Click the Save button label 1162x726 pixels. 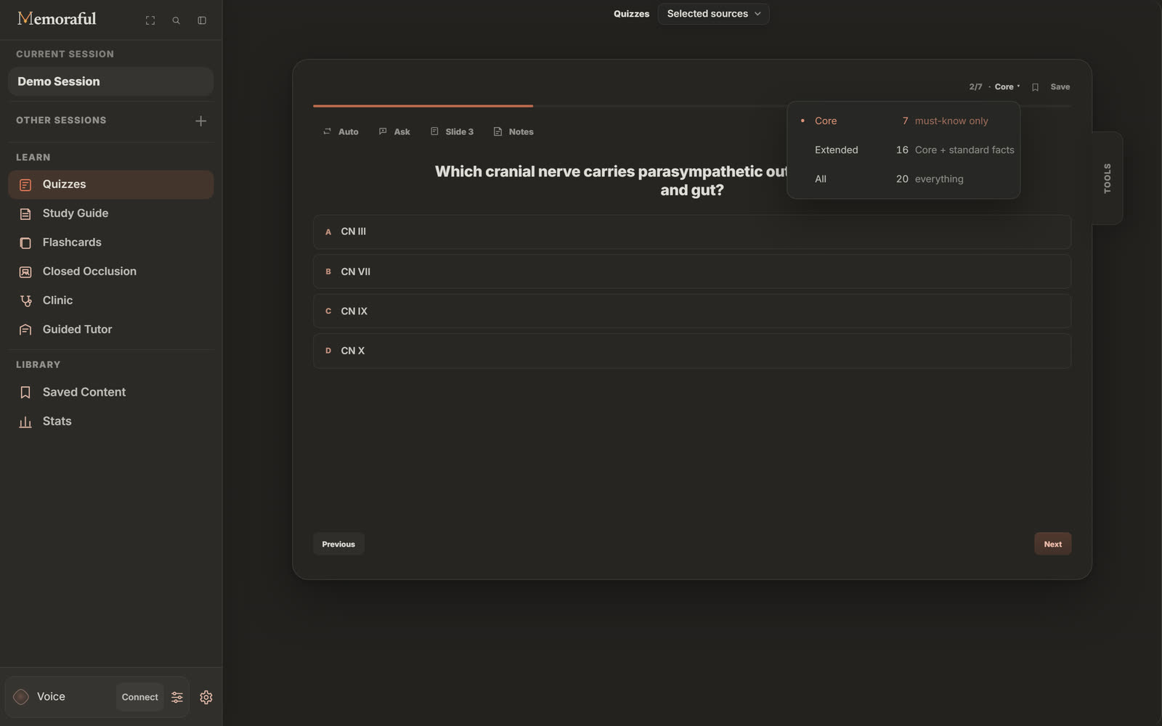pos(1060,86)
